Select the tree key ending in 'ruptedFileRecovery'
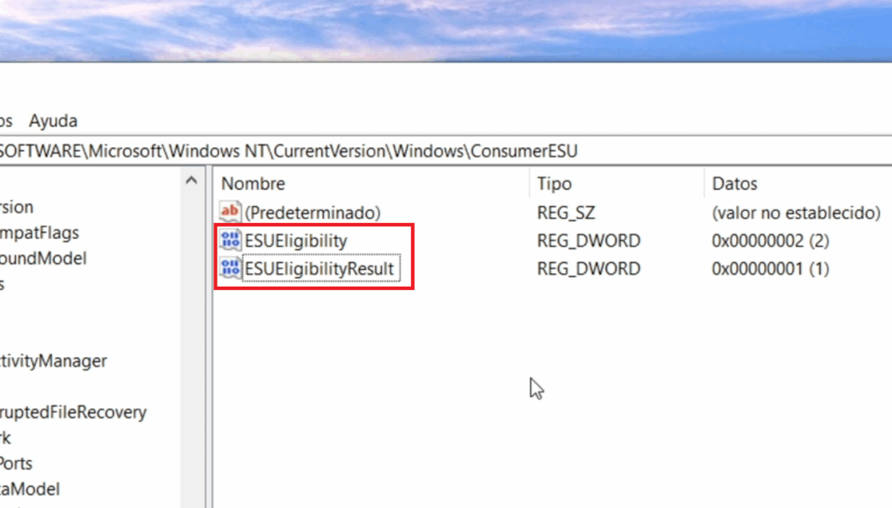 73,412
